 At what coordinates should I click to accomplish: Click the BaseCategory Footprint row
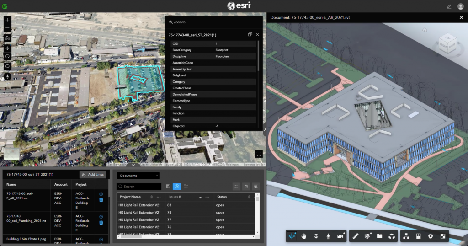(x=213, y=50)
